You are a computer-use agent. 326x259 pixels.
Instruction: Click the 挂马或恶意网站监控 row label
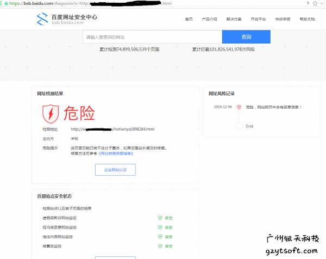point(59,227)
